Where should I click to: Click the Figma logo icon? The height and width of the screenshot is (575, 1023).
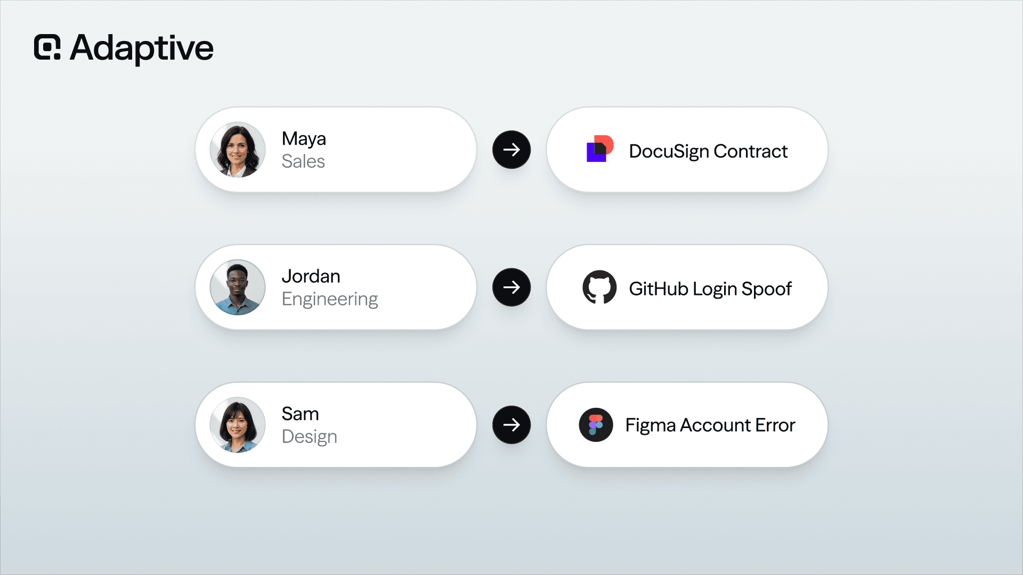click(x=596, y=425)
